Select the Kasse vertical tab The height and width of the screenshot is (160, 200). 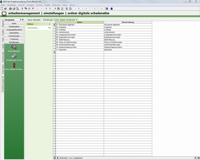3,40
